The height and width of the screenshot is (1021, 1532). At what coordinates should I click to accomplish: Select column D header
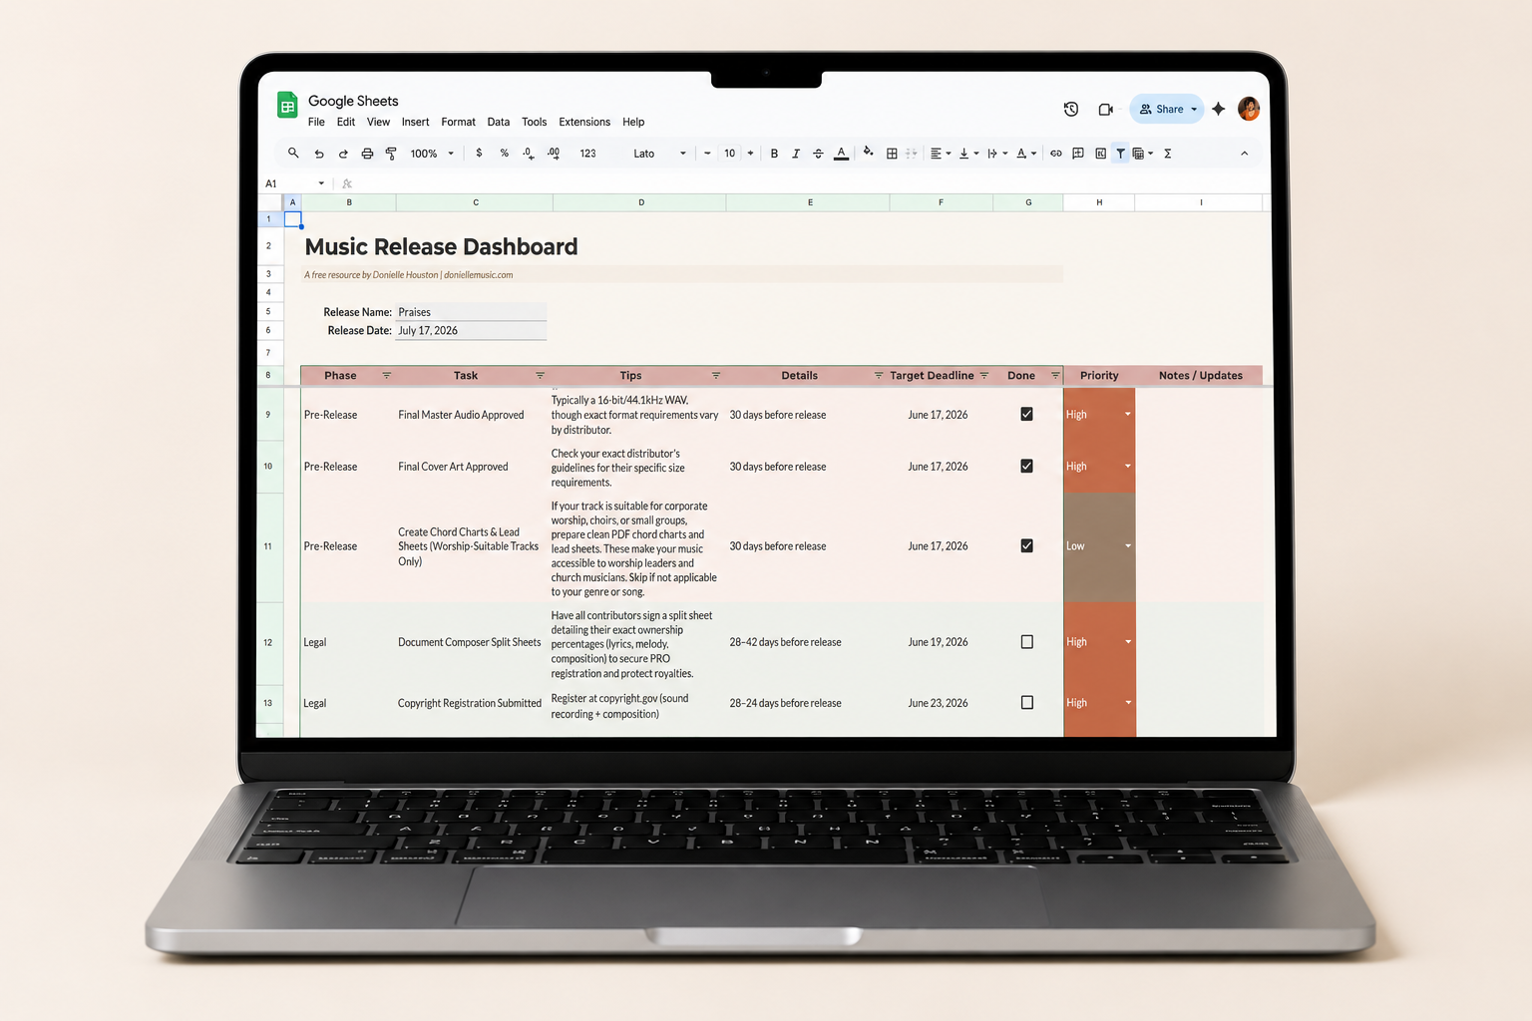pyautogui.click(x=640, y=202)
